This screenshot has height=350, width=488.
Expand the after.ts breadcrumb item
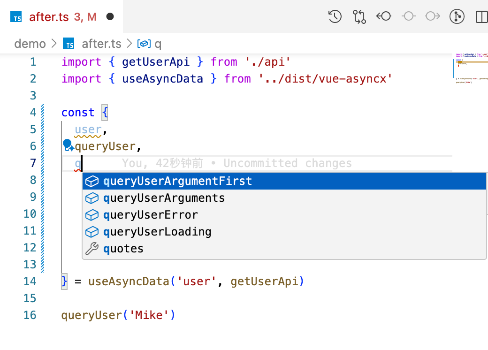(101, 44)
